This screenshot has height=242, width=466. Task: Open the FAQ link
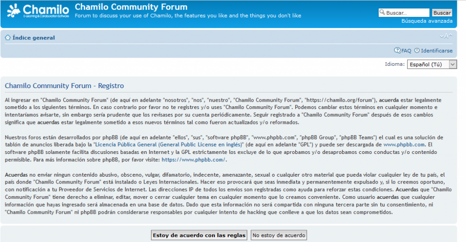[x=406, y=51]
